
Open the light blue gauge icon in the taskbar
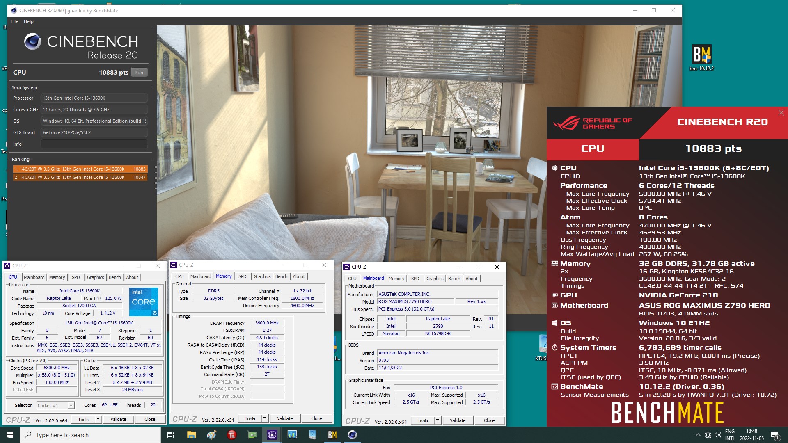312,435
